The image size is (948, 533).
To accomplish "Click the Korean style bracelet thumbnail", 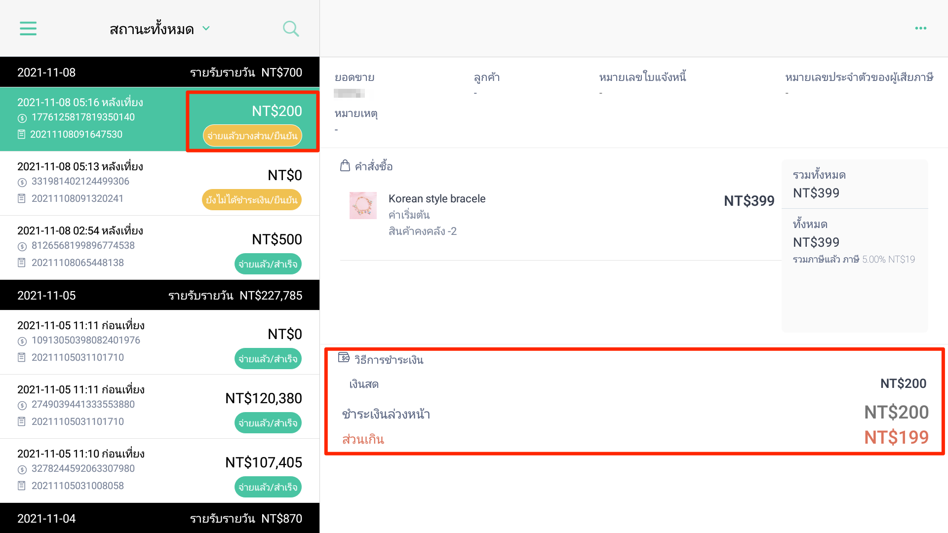I will (x=363, y=205).
